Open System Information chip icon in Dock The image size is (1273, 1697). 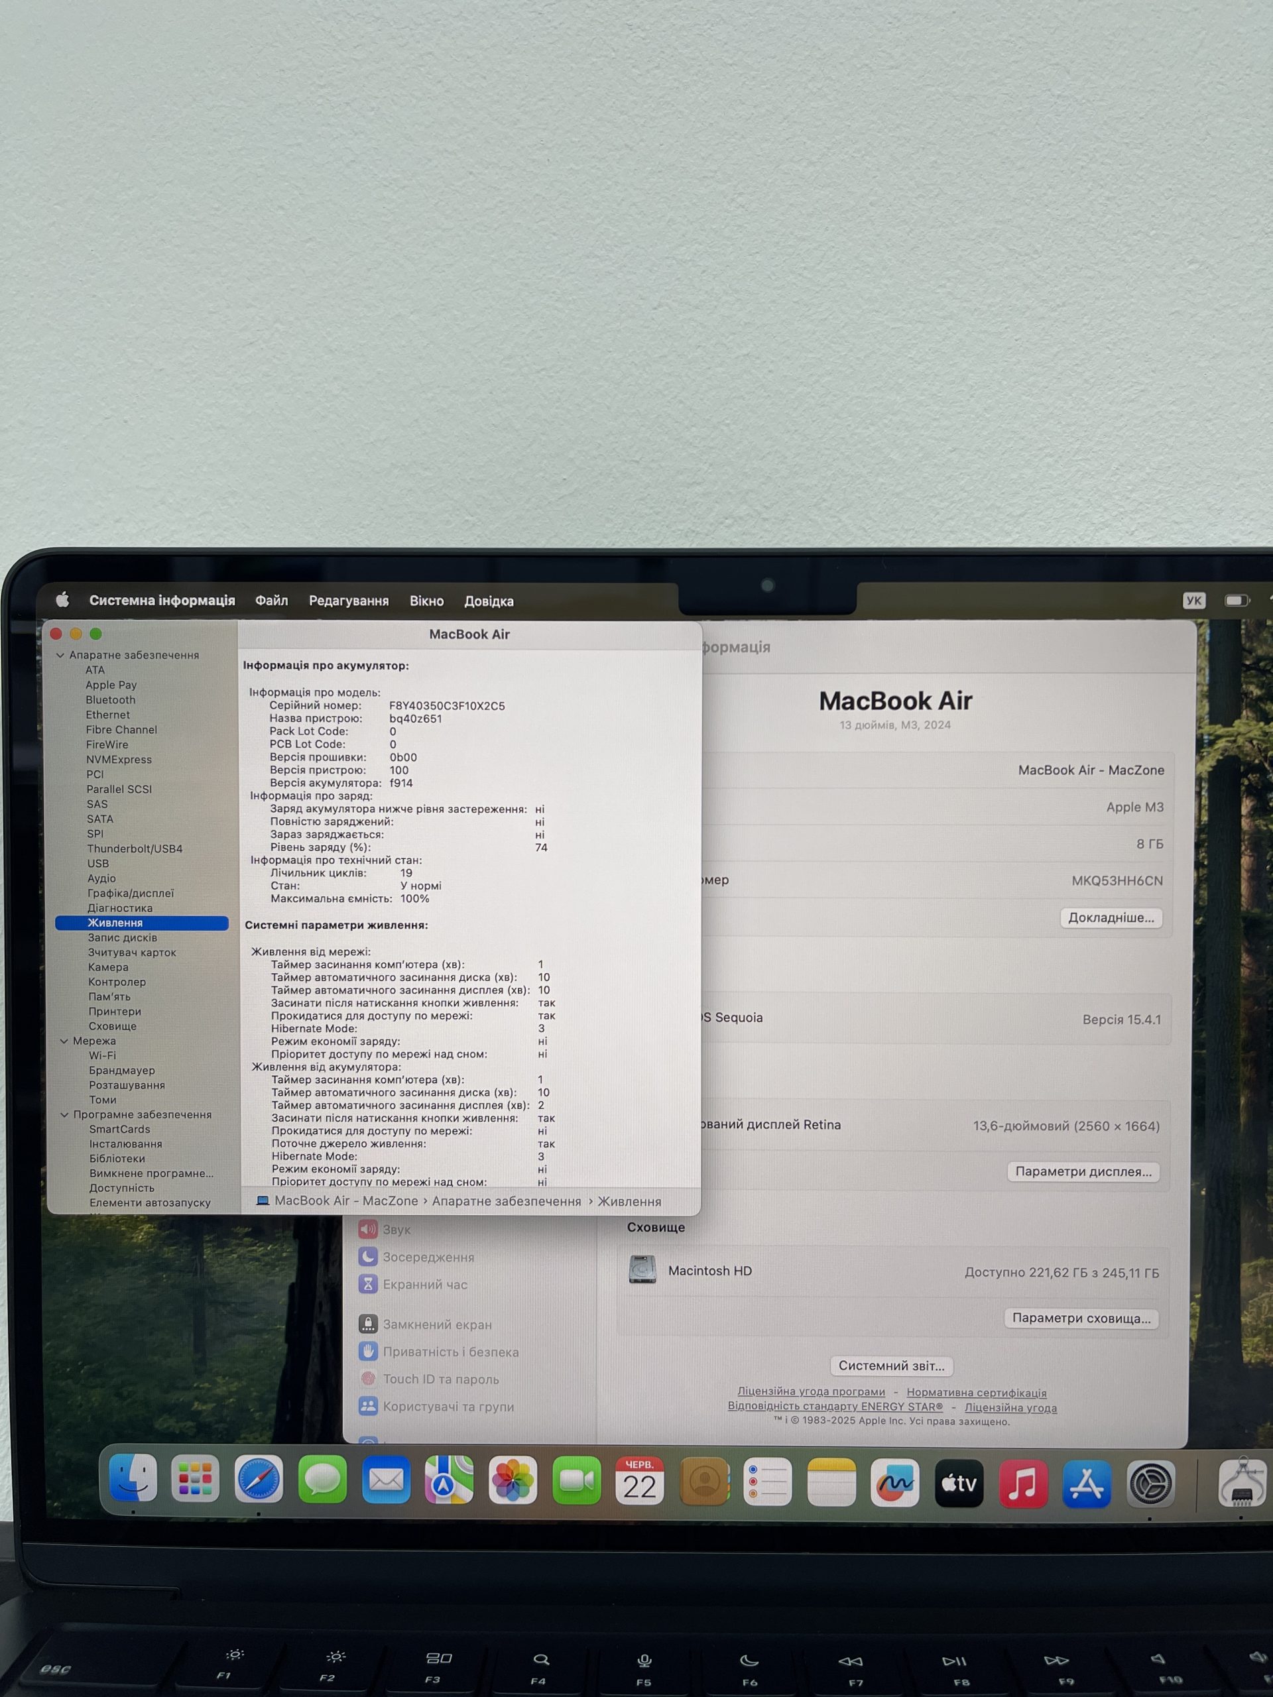click(x=1243, y=1484)
